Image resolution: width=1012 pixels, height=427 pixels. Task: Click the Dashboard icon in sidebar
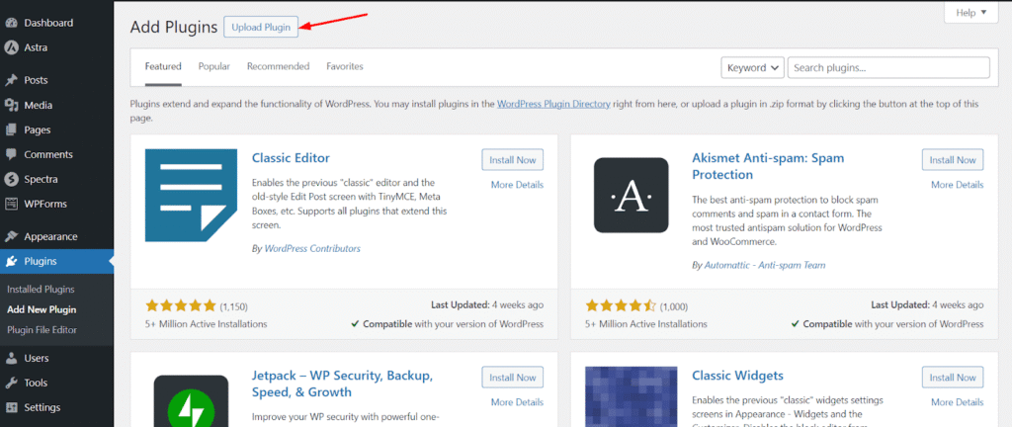[11, 22]
